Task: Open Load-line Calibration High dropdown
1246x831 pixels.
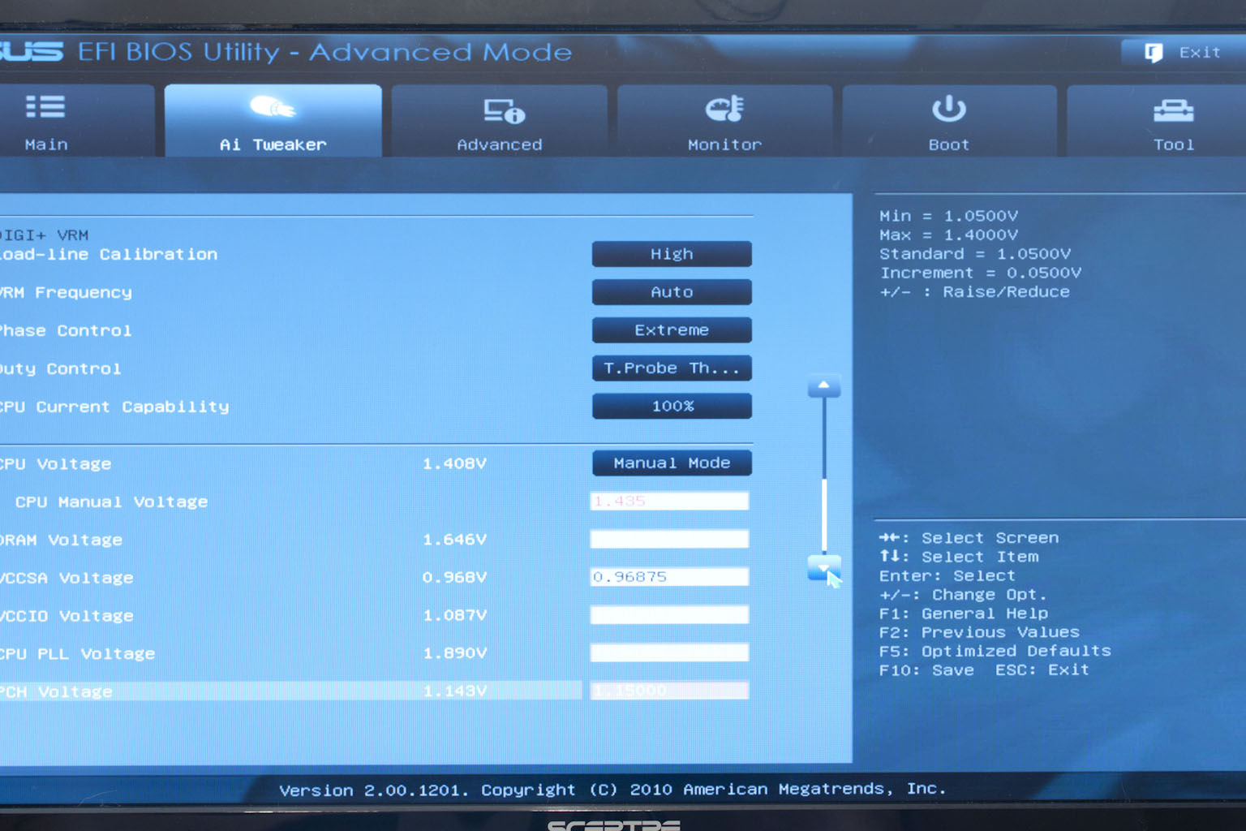Action: (672, 254)
